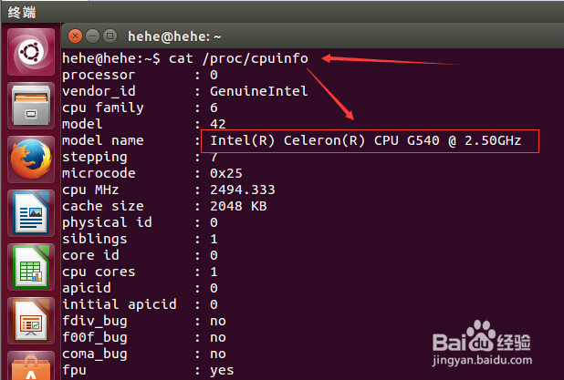Click the 'vendor_id' label

(99, 92)
